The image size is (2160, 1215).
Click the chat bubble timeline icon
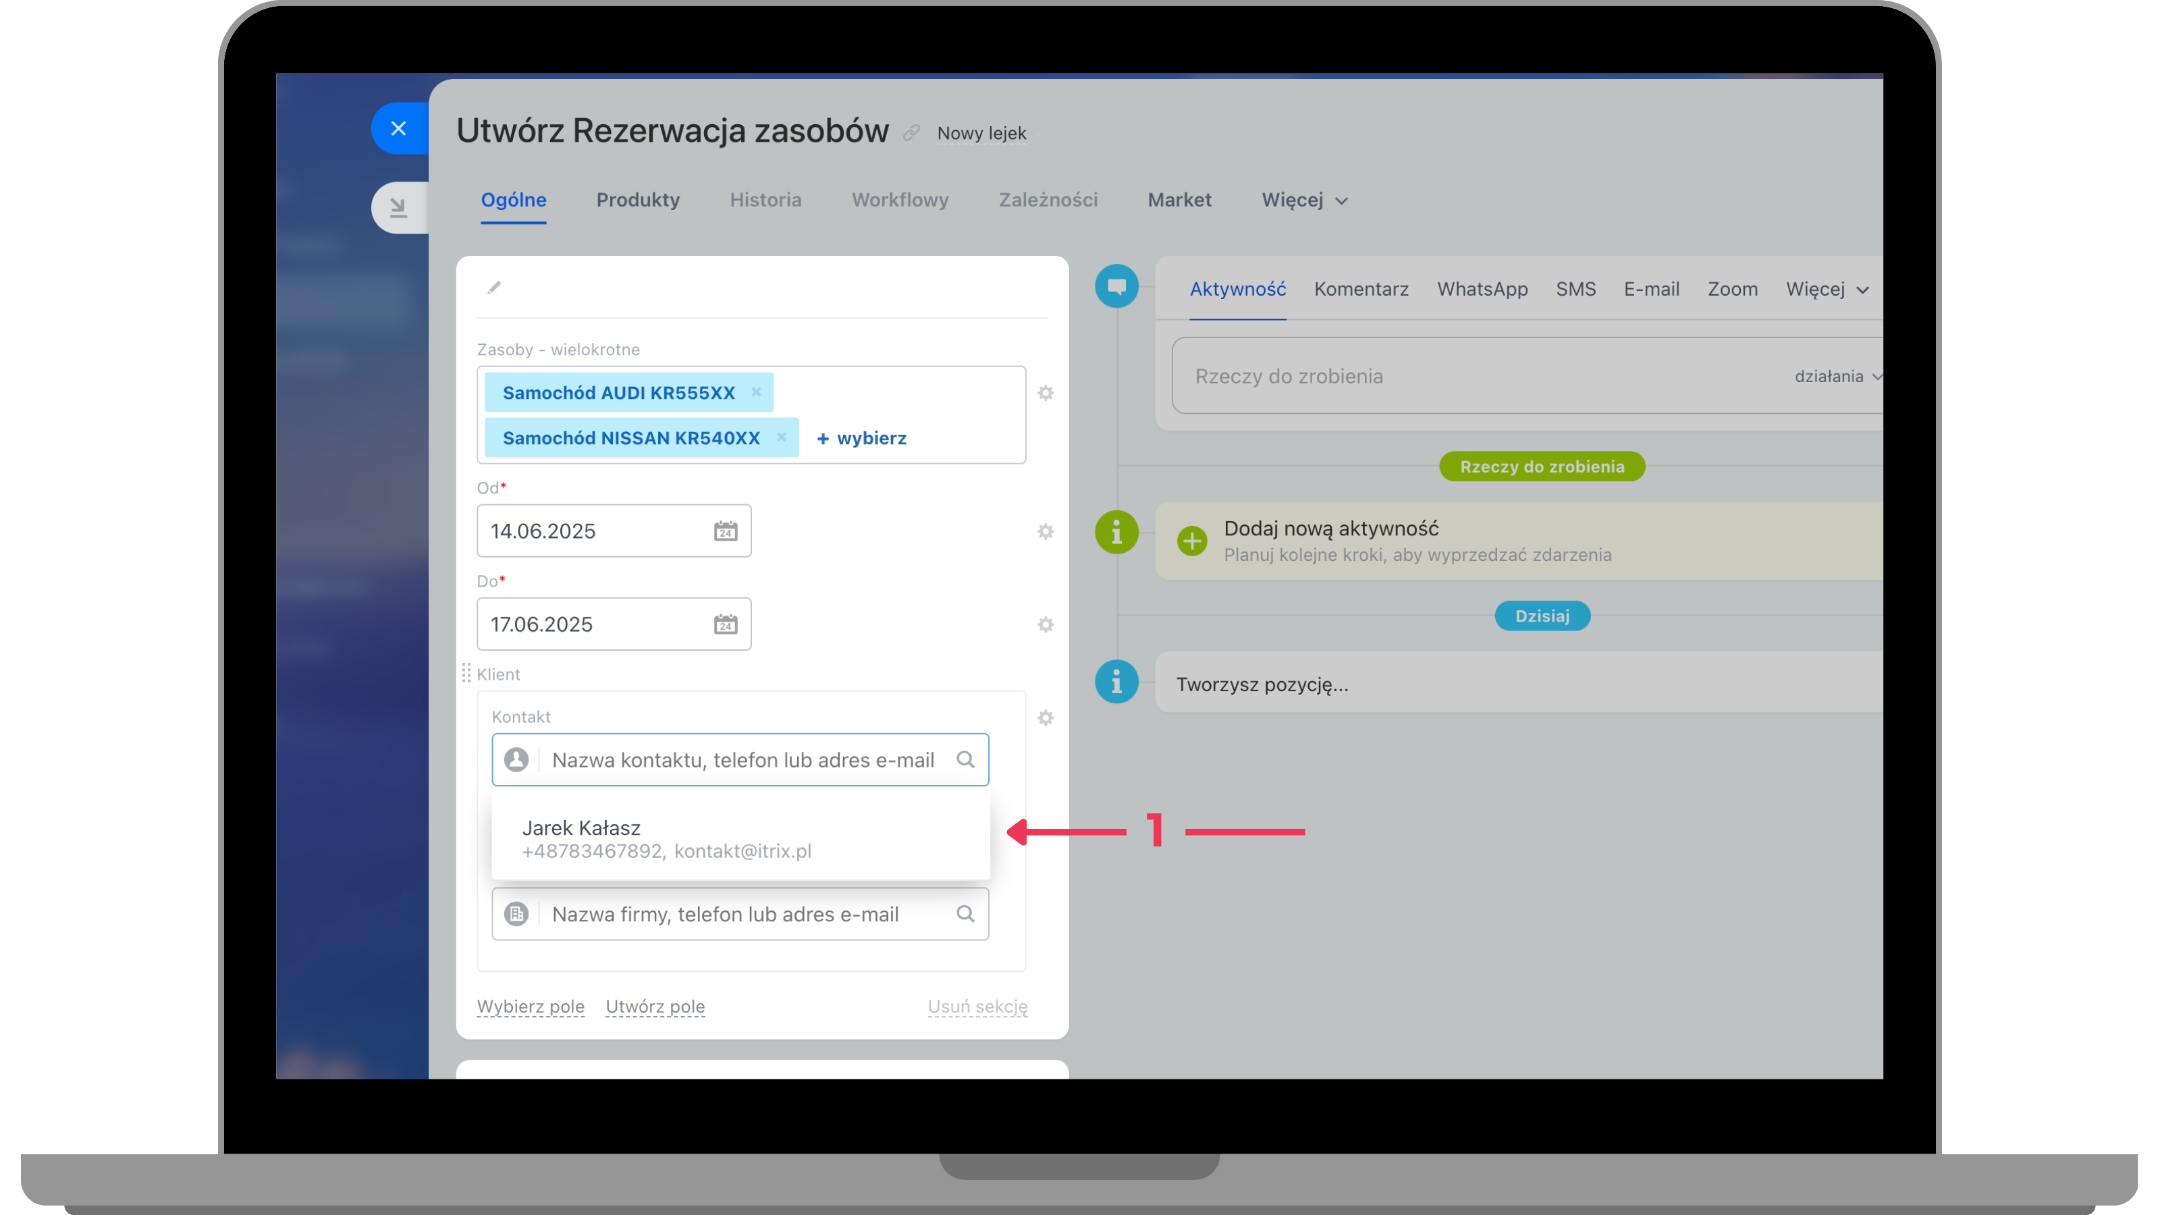tap(1117, 286)
